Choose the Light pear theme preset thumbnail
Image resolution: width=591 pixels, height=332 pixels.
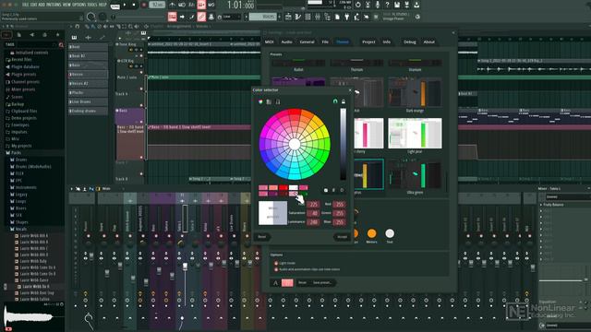415,133
